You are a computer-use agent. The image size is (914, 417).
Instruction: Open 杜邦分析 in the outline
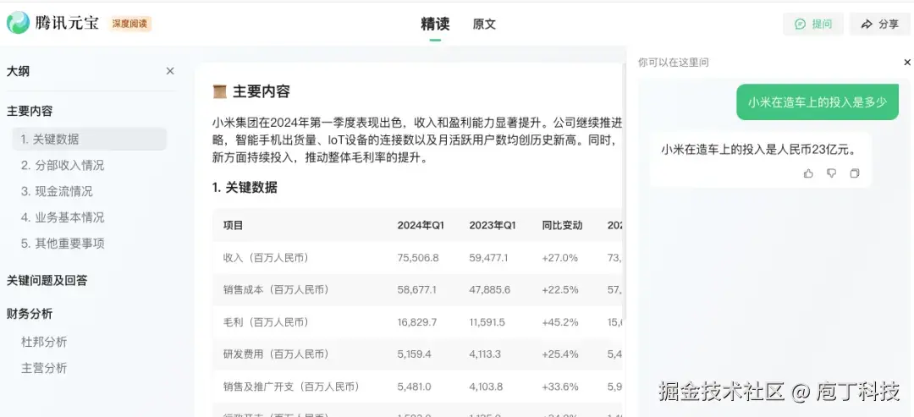coord(44,342)
